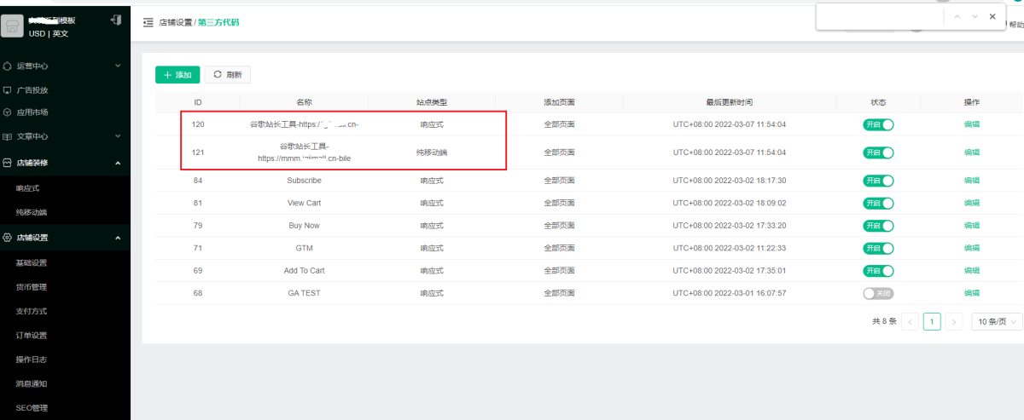Click inside the browser find text field
Screen dimensions: 1024x420
click(x=879, y=16)
